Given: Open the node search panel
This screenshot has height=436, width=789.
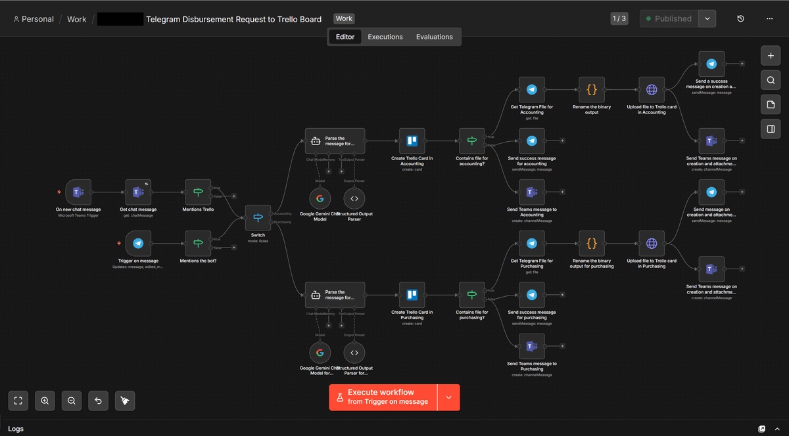Looking at the screenshot, I should tap(771, 79).
